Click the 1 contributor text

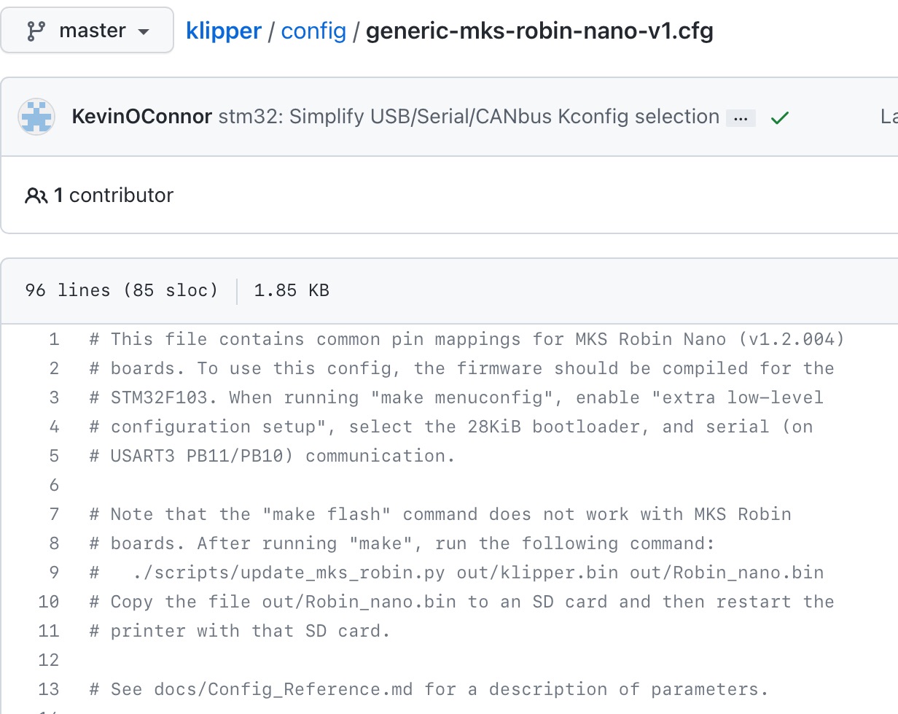(x=114, y=195)
